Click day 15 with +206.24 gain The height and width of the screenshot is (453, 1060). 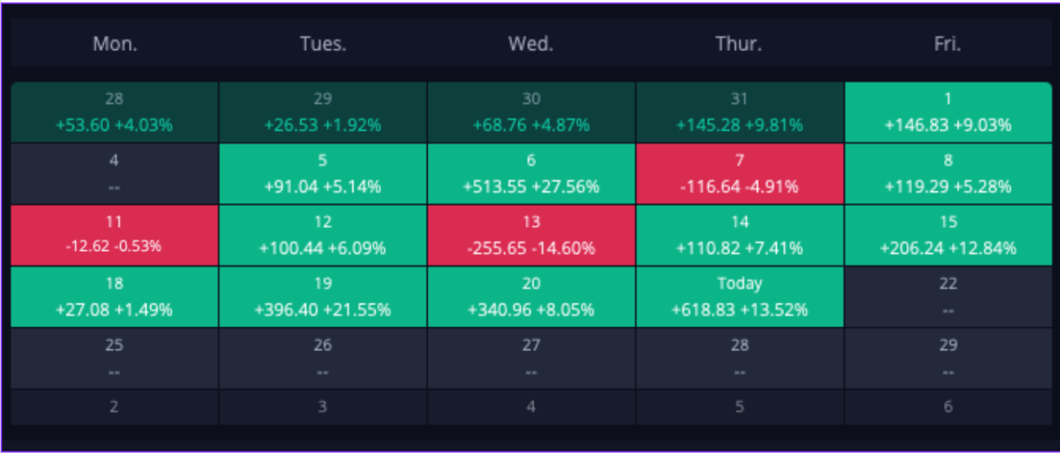click(948, 235)
